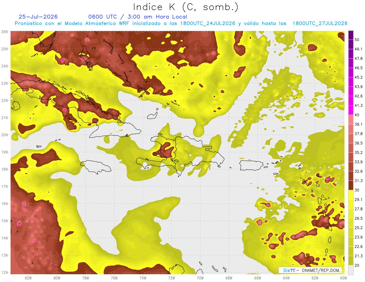Click the colorbar value '45.2'
This screenshot has height=282, width=365.
click(x=358, y=77)
